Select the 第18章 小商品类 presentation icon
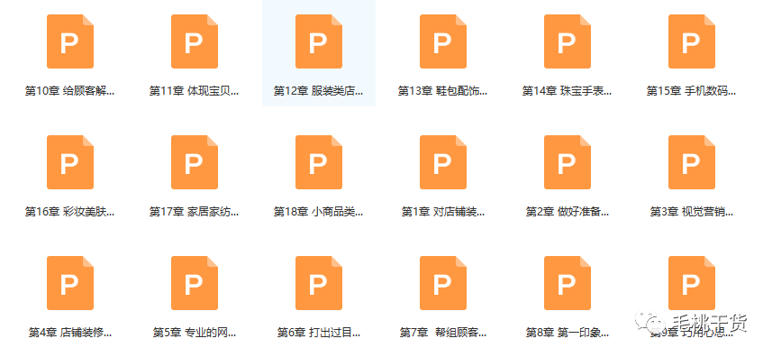 coord(319,162)
